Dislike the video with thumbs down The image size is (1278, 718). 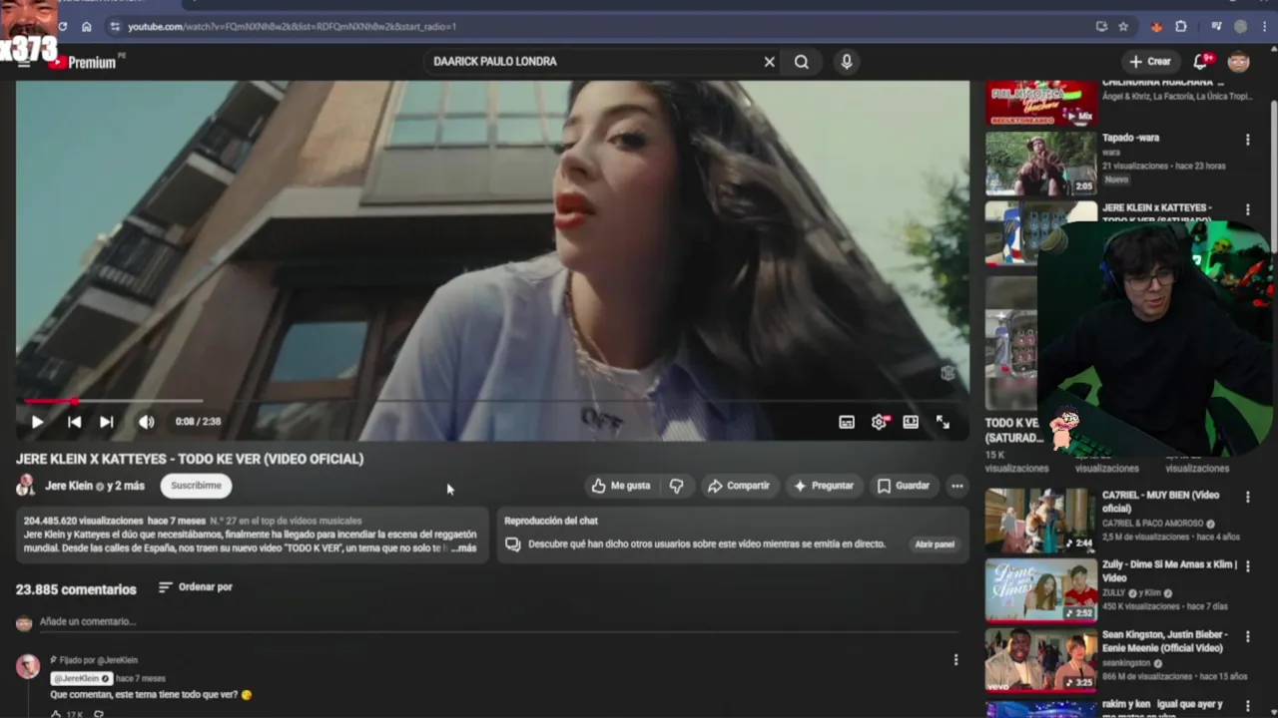tap(677, 486)
